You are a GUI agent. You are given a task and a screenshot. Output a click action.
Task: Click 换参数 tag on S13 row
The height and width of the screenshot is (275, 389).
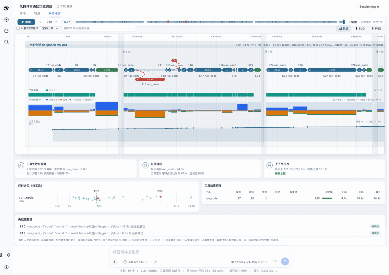tap(375, 233)
